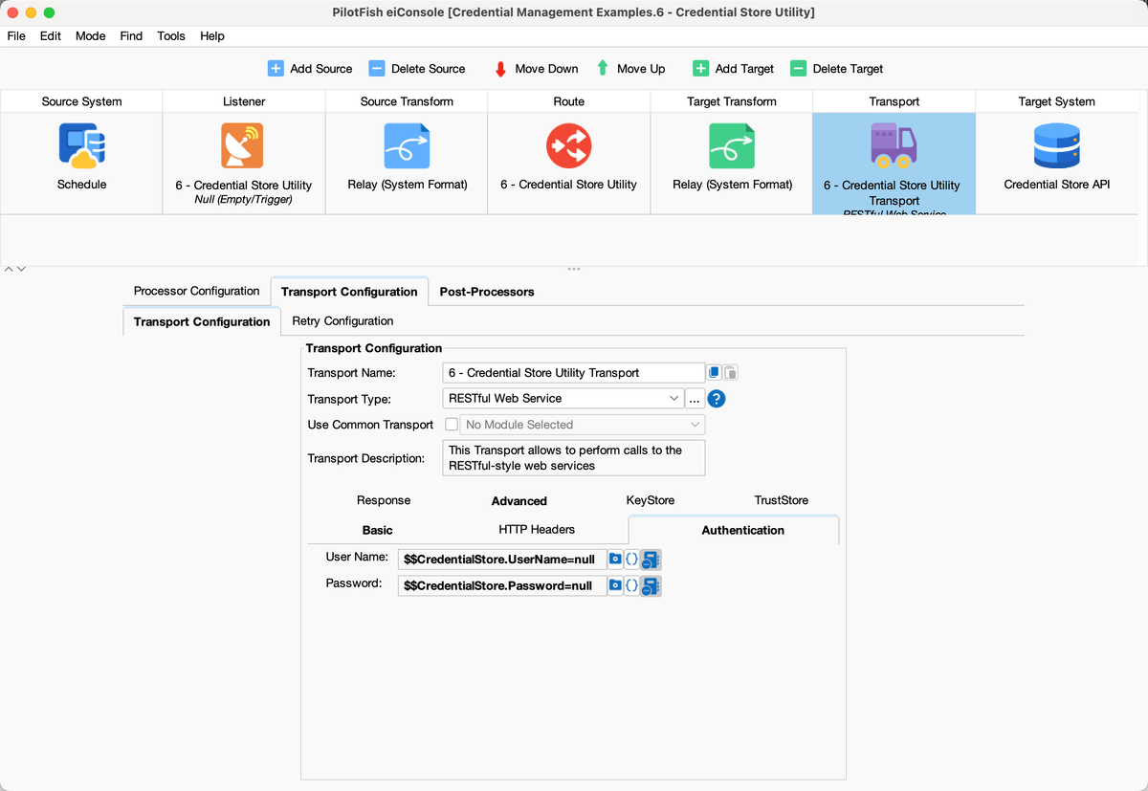Open the Find menu
Viewport: 1148px width, 791px height.
pos(131,36)
